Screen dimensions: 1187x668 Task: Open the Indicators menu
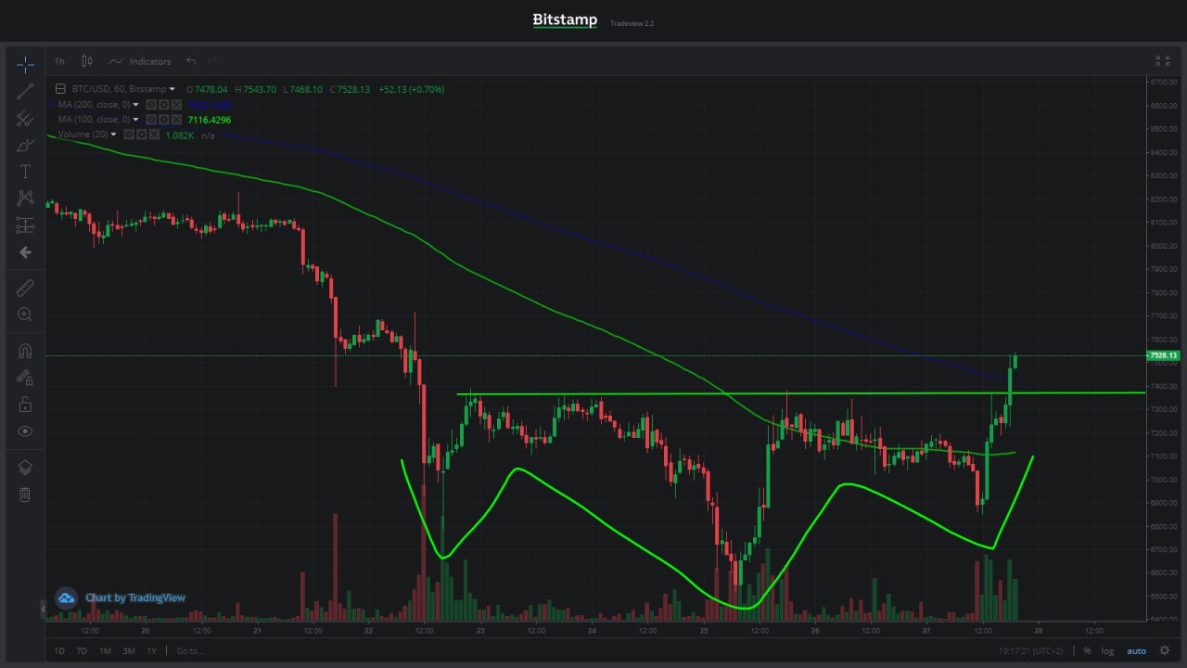140,61
